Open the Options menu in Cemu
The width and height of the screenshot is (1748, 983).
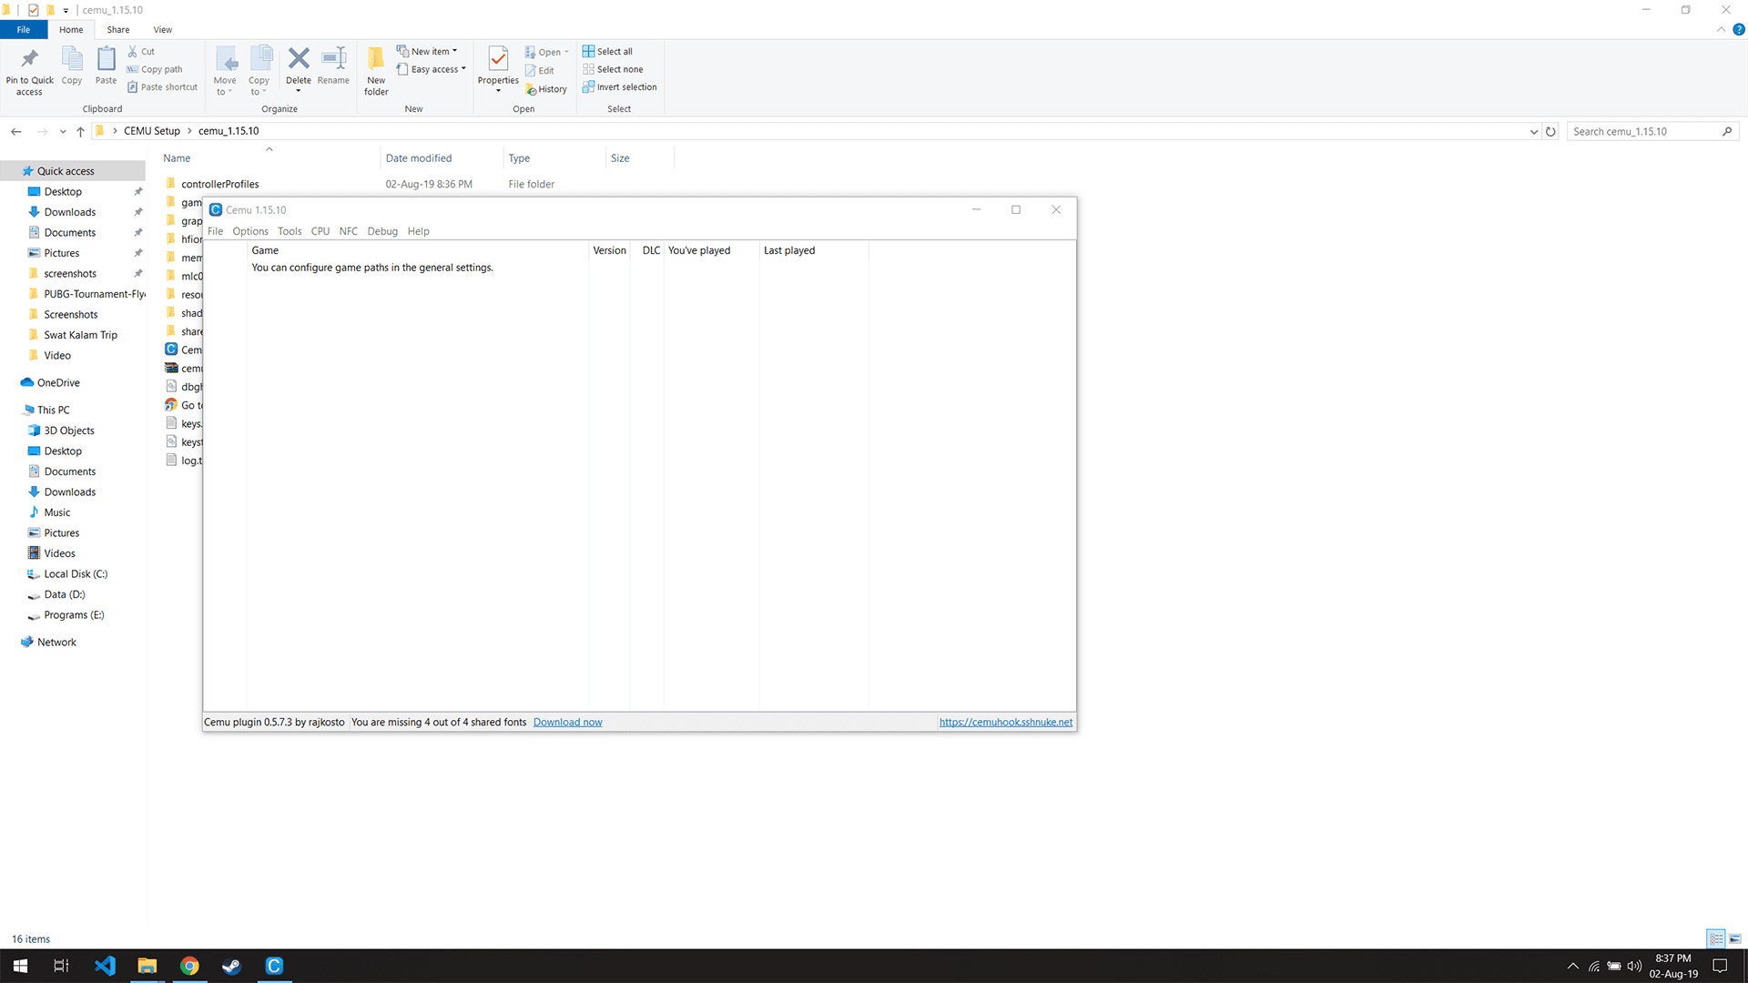click(x=250, y=231)
